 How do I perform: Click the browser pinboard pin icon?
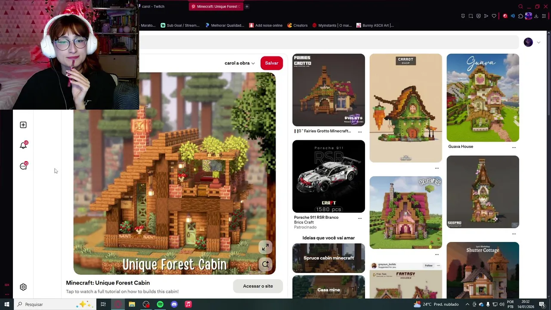pos(463,16)
